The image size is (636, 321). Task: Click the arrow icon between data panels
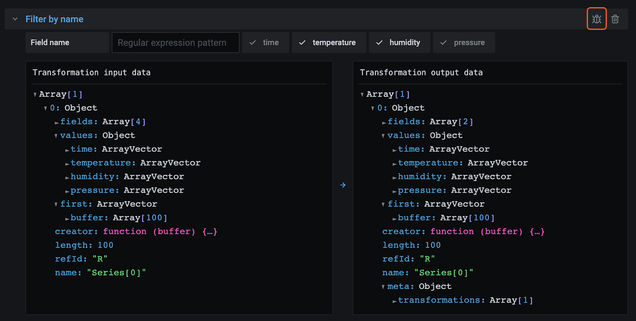coord(342,185)
